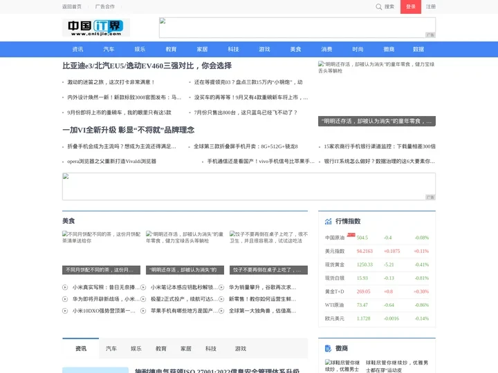Switch to the 游戏 tab in lower section
Screen dimensions: 498x373
tap(241, 349)
